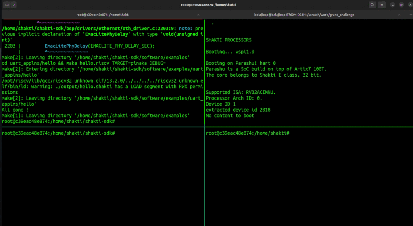Screen dimensions: 413x226
Task: Focus bottom-left pane shakti-sdk# prompt
Action: click(x=58, y=133)
